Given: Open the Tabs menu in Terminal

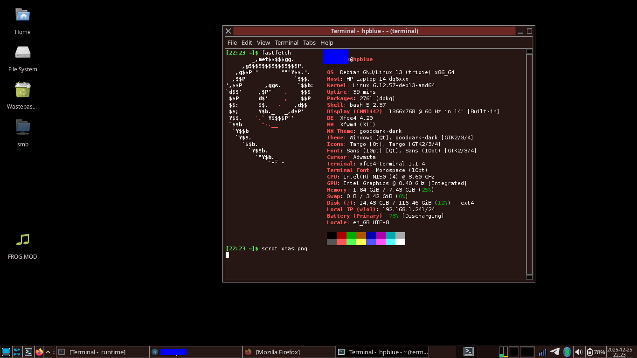Looking at the screenshot, I should (309, 42).
